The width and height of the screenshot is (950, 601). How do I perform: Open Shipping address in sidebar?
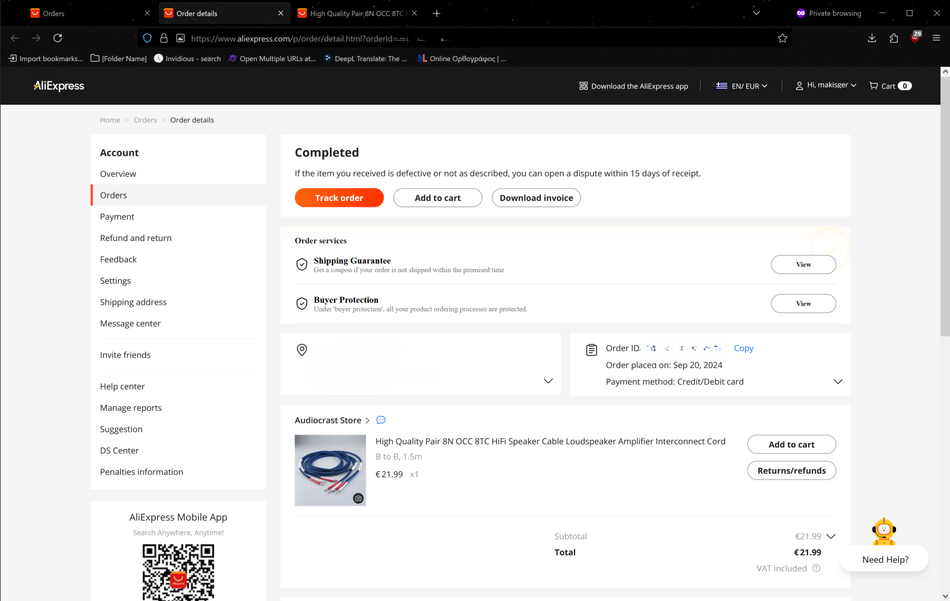tap(133, 302)
